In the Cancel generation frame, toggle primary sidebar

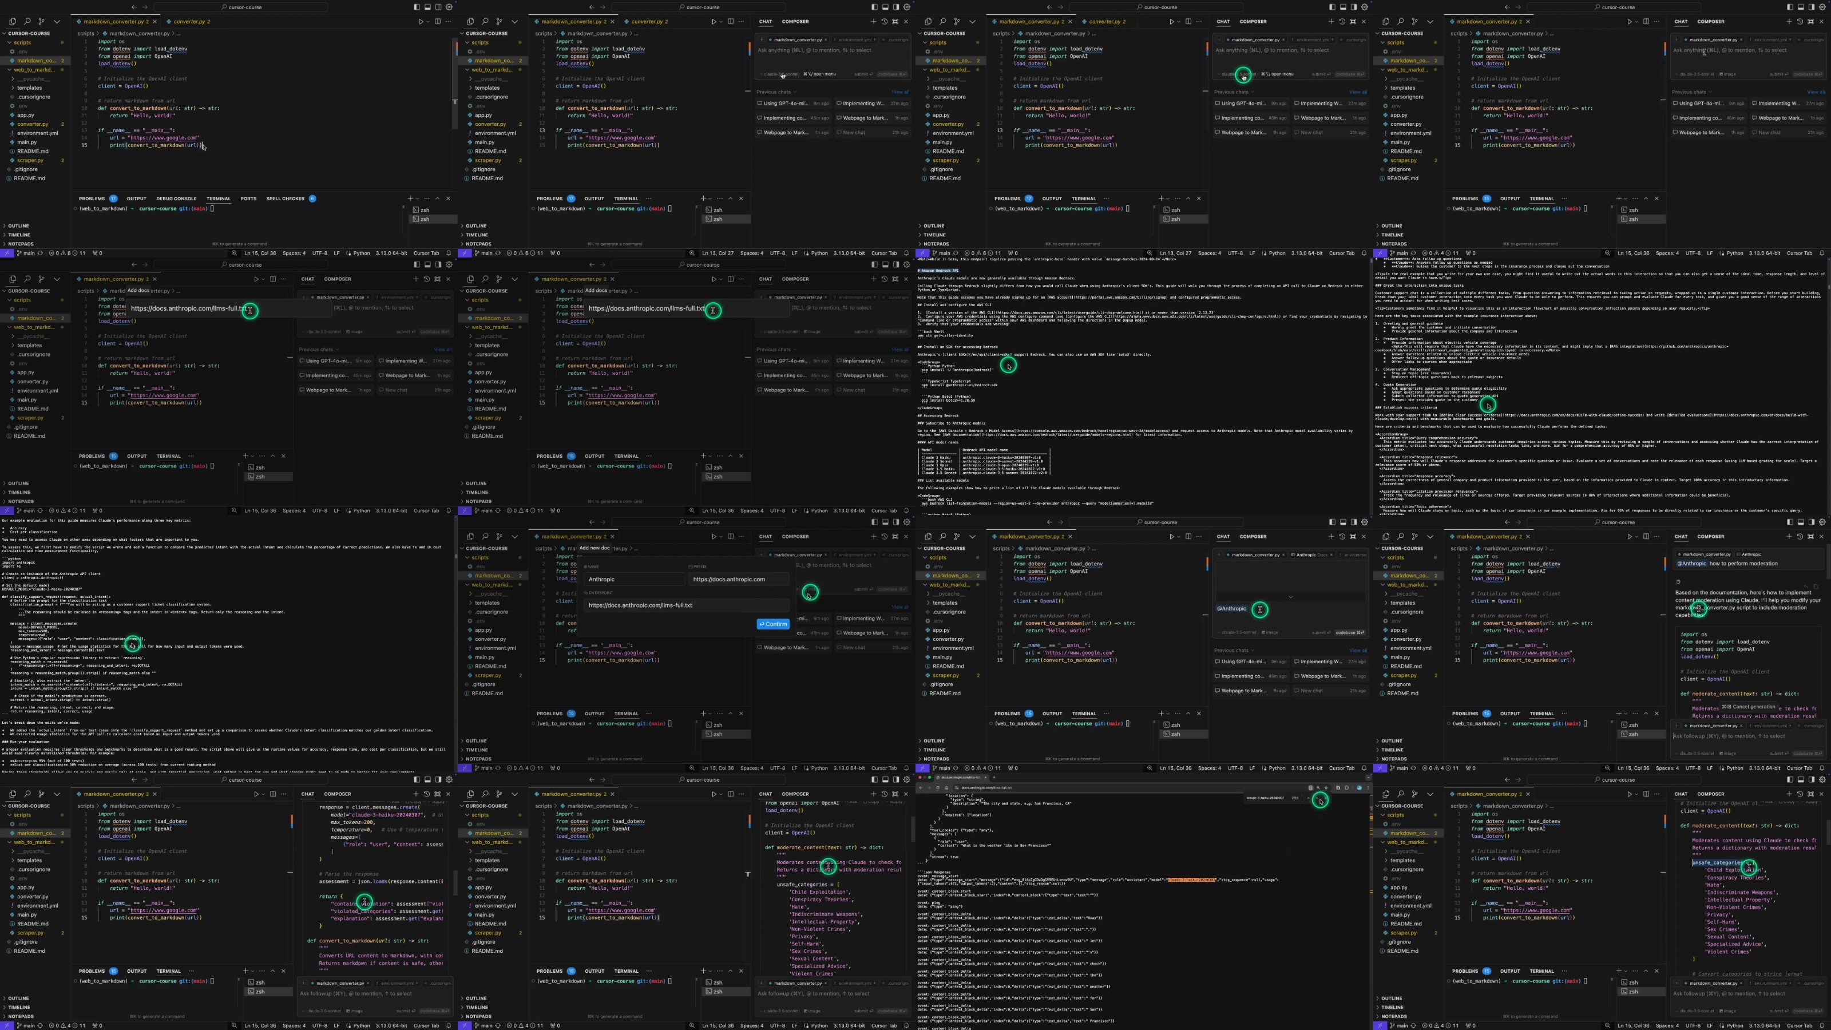[1790, 522]
